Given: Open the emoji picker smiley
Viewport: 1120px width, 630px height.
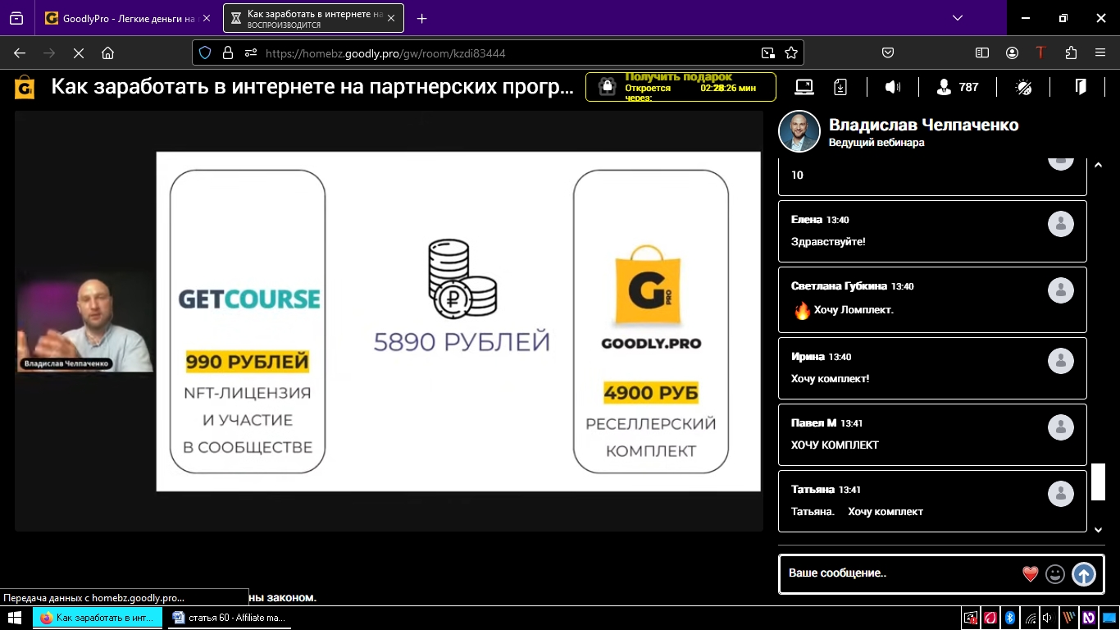Looking at the screenshot, I should point(1055,574).
